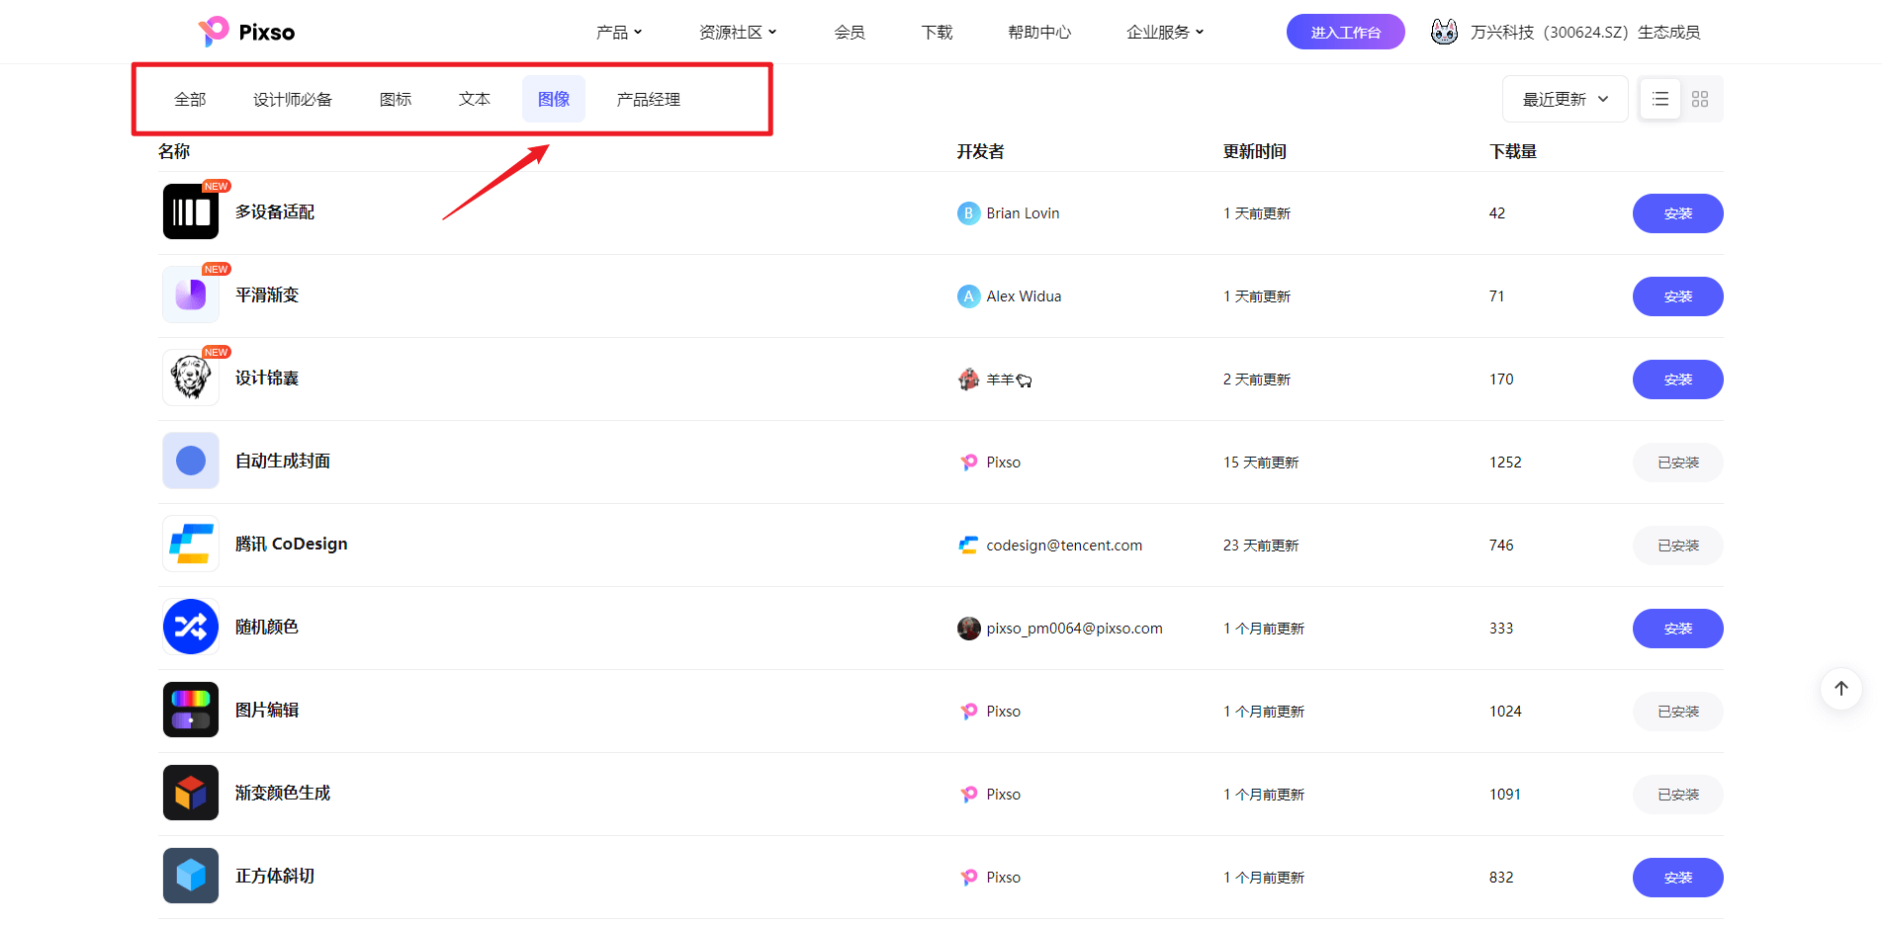Click the 随机颜色 shuffle icon
The image size is (1882, 926).
(x=190, y=627)
